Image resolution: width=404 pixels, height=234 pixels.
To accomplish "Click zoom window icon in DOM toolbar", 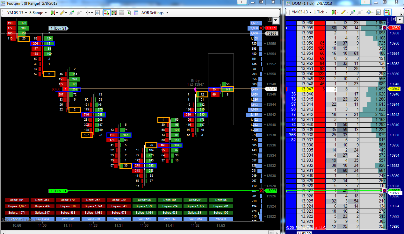I will pyautogui.click(x=379, y=12).
